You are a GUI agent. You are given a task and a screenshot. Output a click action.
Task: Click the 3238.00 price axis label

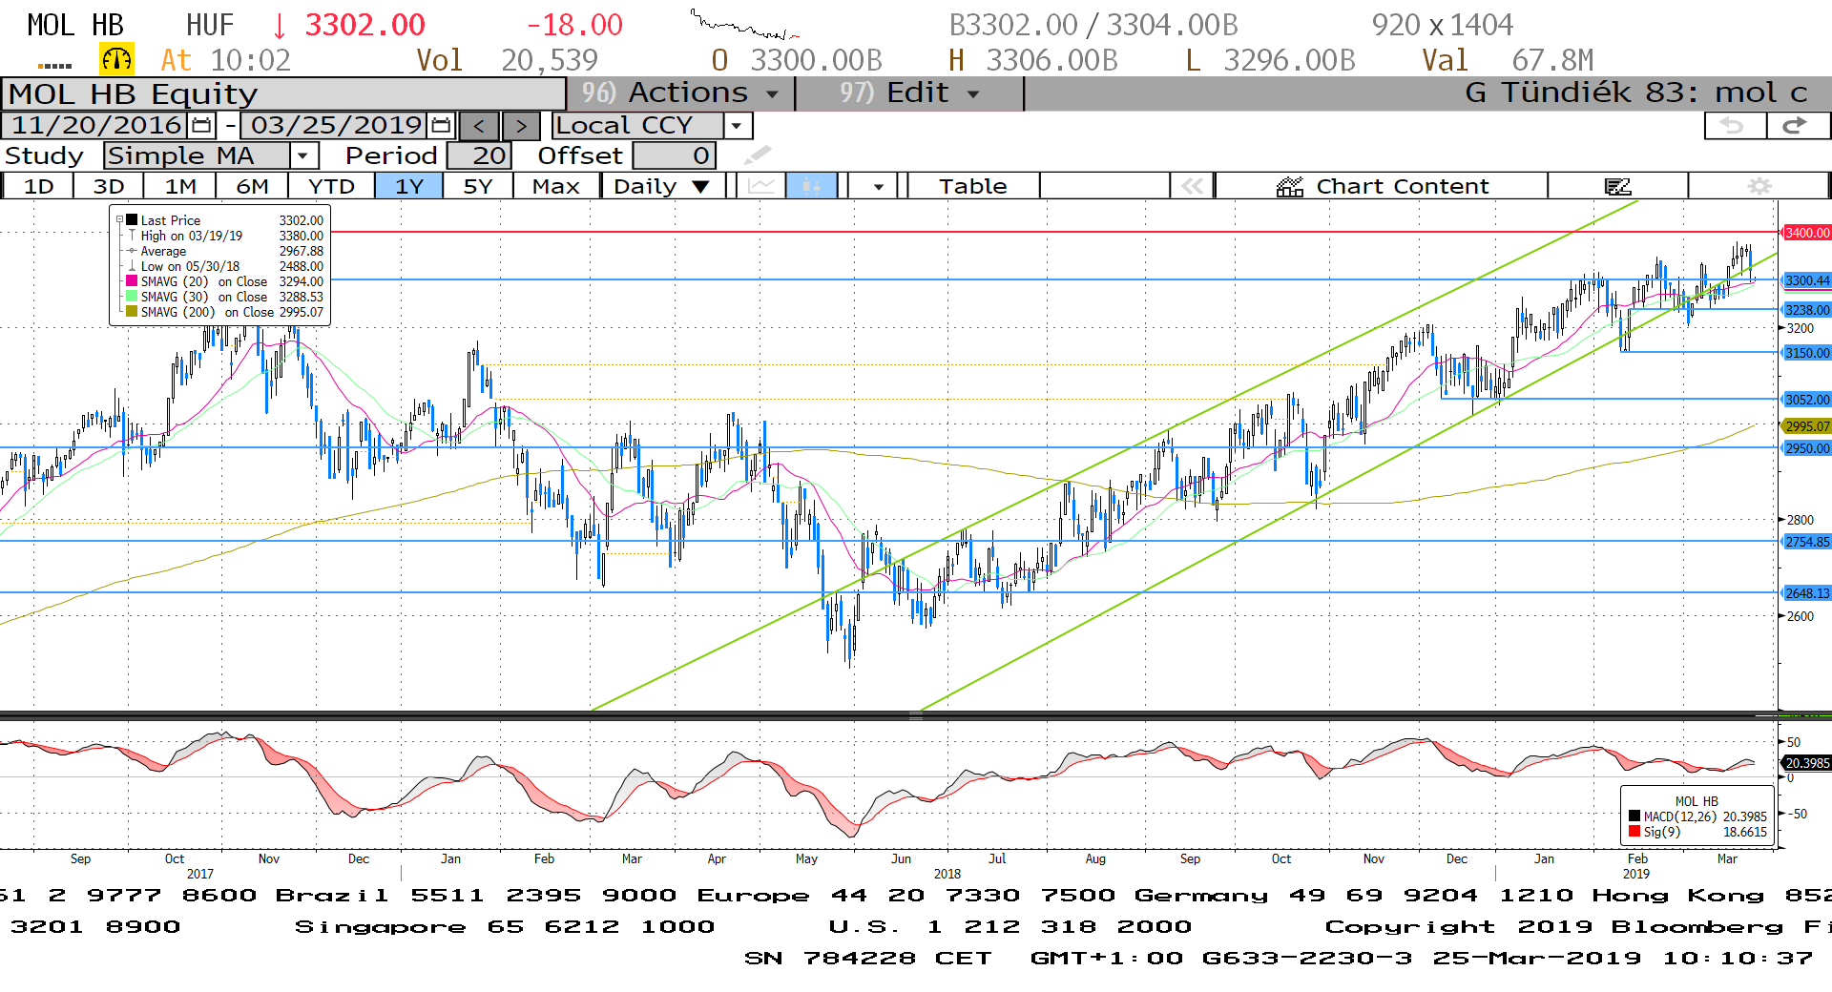click(x=1807, y=310)
